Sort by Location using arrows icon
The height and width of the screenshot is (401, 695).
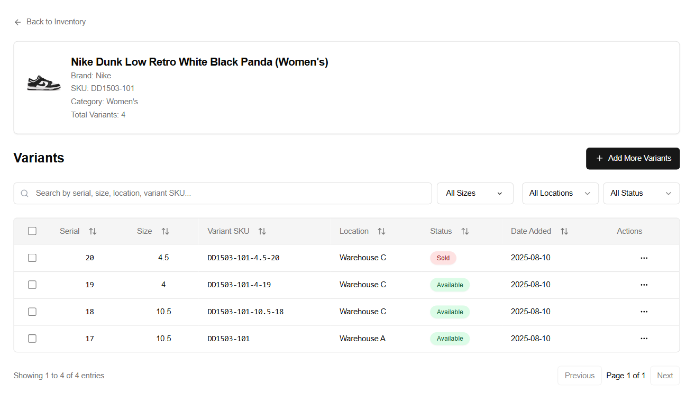(x=381, y=231)
